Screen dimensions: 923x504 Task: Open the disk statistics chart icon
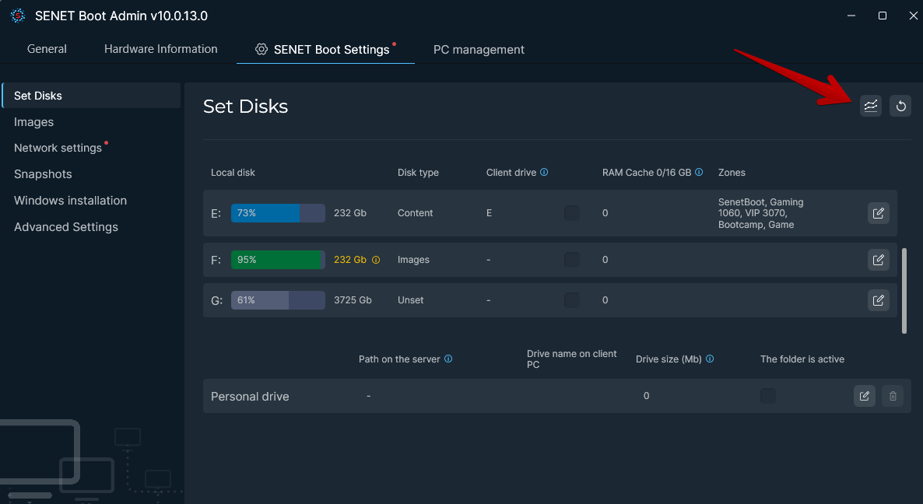[871, 106]
